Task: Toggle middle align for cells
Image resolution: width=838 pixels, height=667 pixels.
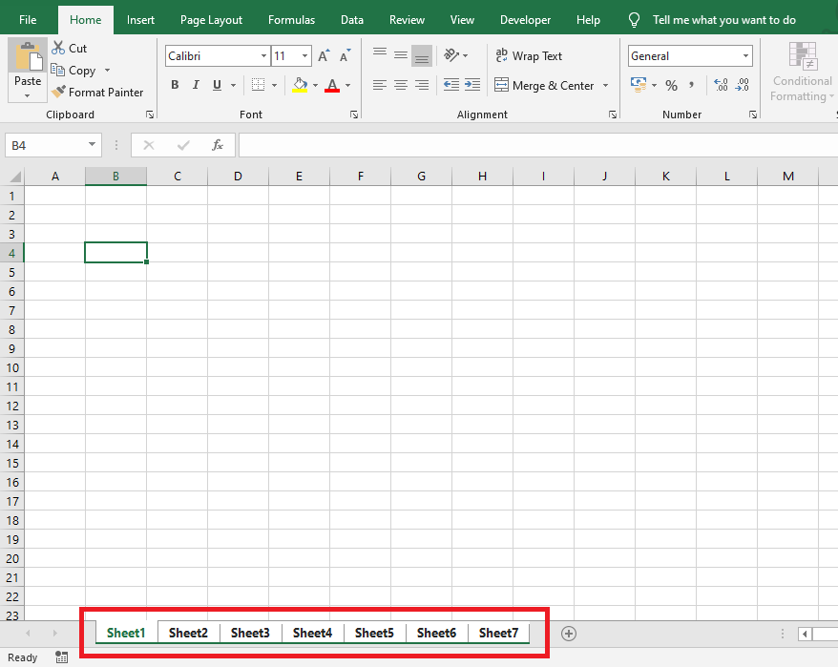Action: point(401,56)
